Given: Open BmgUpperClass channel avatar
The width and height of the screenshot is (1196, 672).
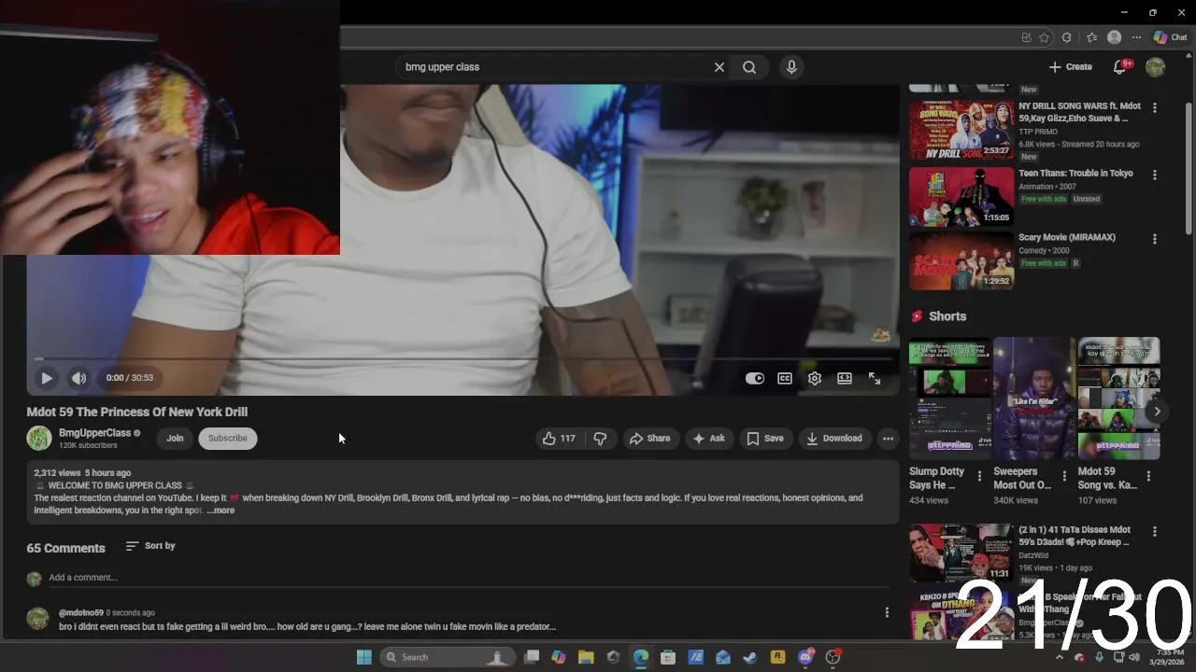Looking at the screenshot, I should point(38,438).
